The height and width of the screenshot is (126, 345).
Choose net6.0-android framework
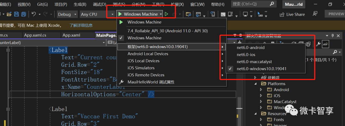[x=251, y=47]
